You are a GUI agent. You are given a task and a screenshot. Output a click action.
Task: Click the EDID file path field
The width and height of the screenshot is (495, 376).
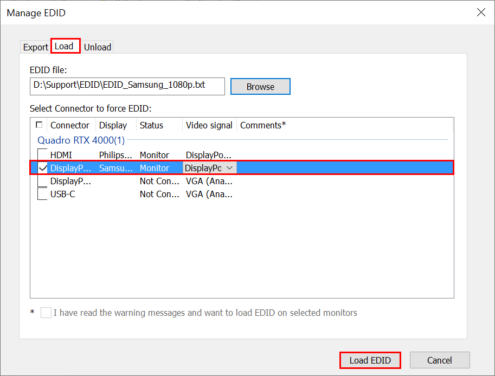point(127,86)
